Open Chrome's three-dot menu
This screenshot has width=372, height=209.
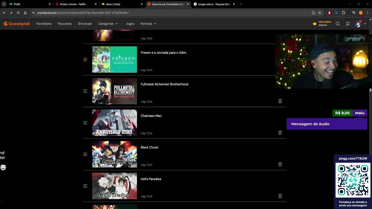pos(368,13)
